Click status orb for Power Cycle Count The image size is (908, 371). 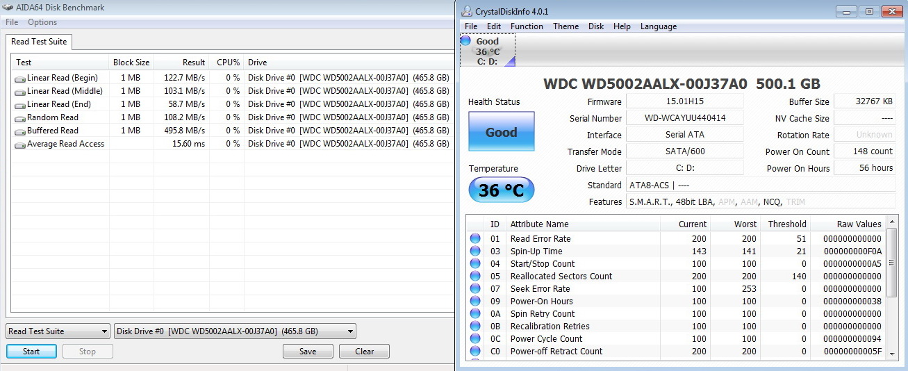point(475,338)
